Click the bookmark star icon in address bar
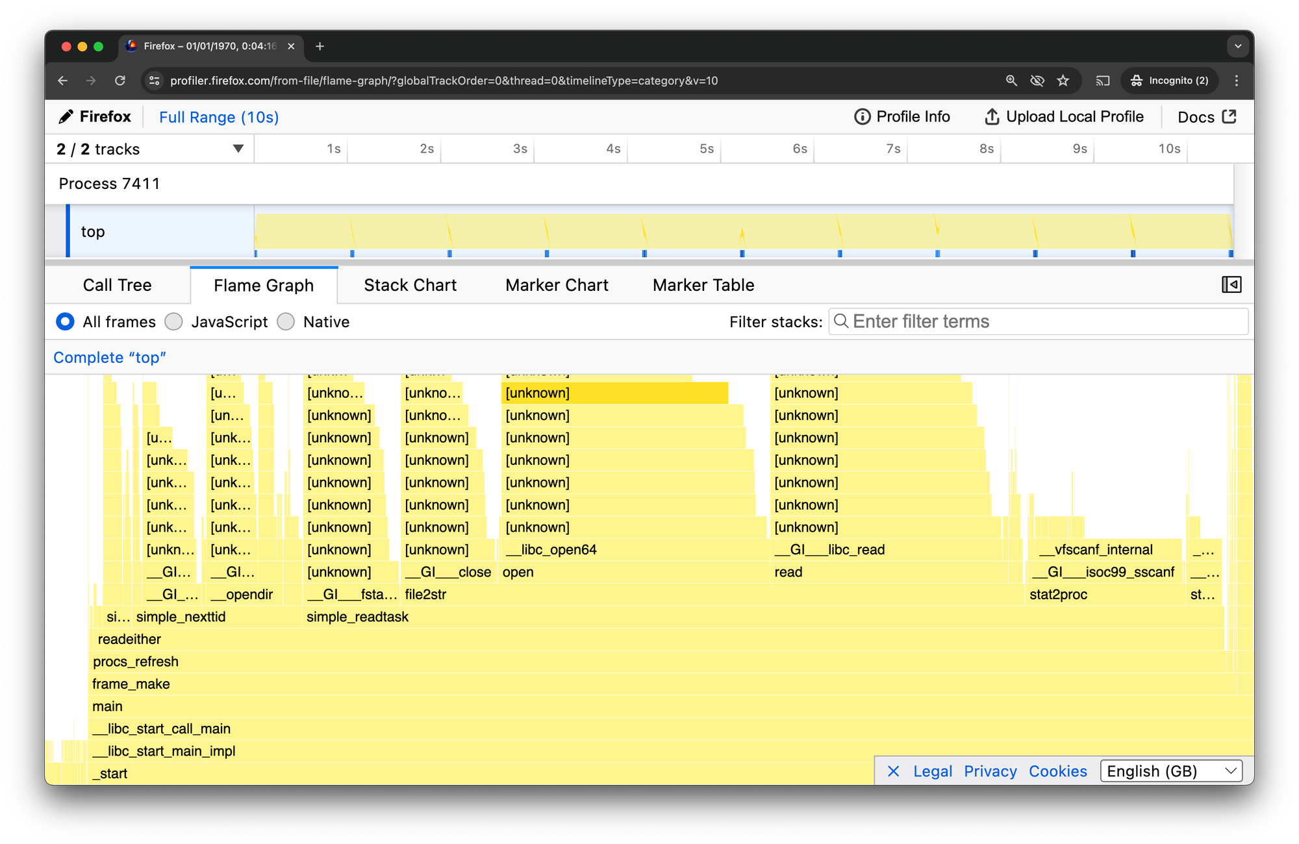 point(1064,79)
